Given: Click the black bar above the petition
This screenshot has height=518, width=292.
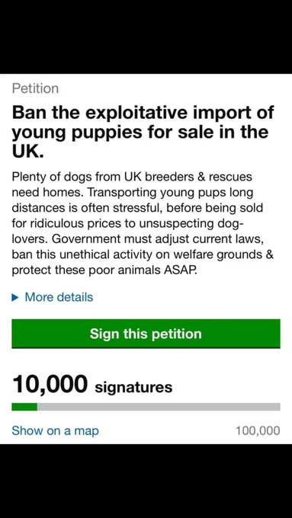Looking at the screenshot, I should pyautogui.click(x=146, y=37).
